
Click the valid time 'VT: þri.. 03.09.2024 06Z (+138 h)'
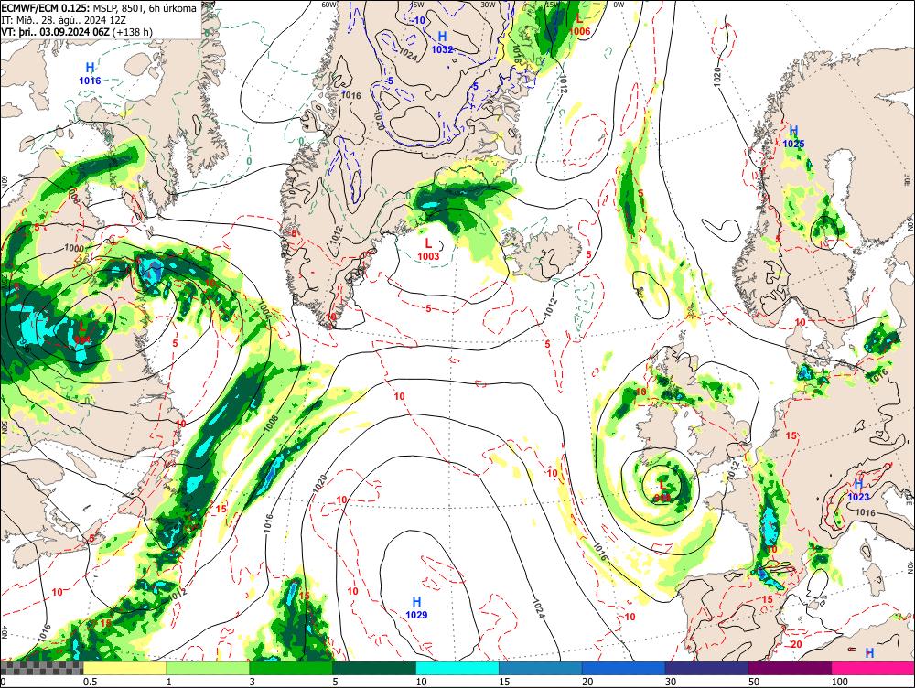(77, 31)
